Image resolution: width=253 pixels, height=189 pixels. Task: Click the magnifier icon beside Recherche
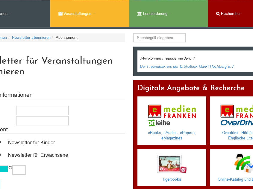[218, 14]
